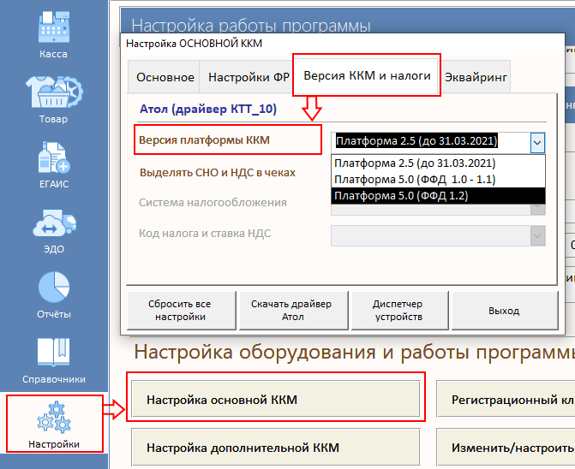Open the Справочники book icon
This screenshot has width=575, height=469.
(53, 356)
